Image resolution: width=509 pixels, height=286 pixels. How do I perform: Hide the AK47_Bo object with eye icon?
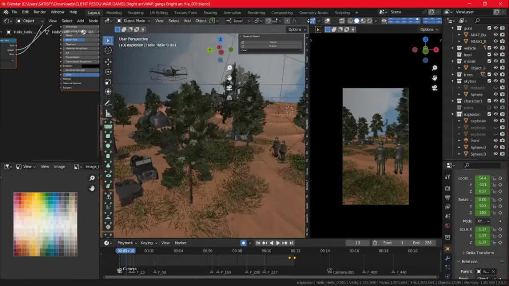(496, 35)
